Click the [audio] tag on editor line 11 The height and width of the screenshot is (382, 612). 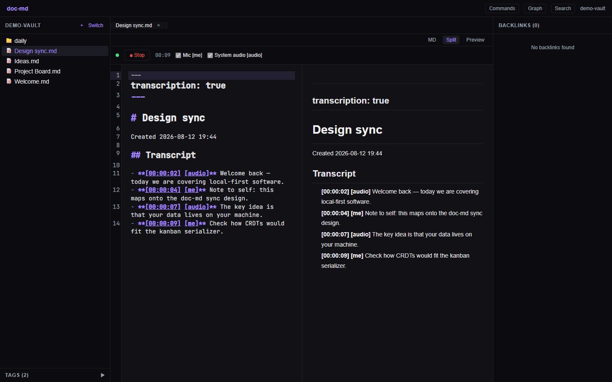pyautogui.click(x=197, y=173)
